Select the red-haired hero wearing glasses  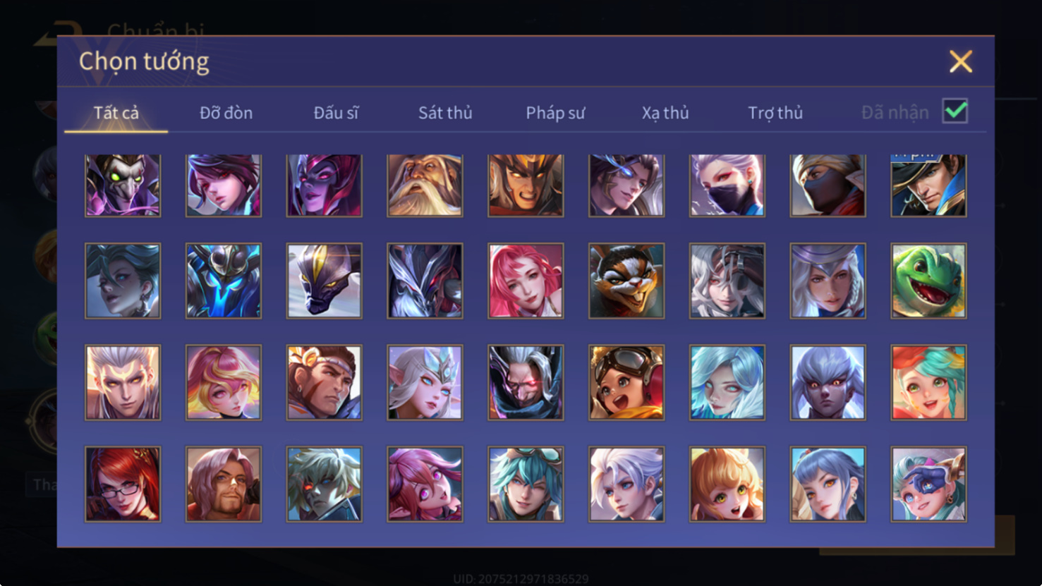pos(123,484)
